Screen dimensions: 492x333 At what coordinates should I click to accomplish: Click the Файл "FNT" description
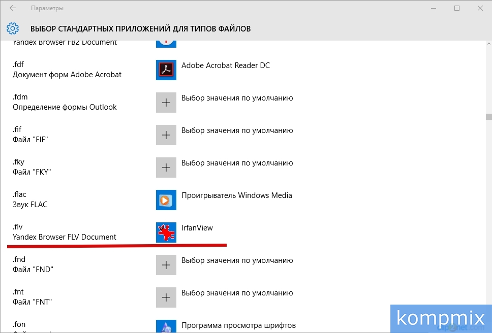(x=33, y=303)
